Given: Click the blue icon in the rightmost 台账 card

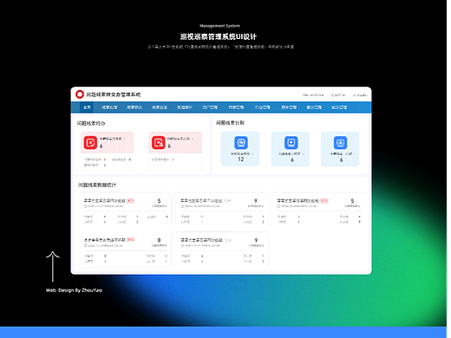Looking at the screenshot, I should (341, 142).
